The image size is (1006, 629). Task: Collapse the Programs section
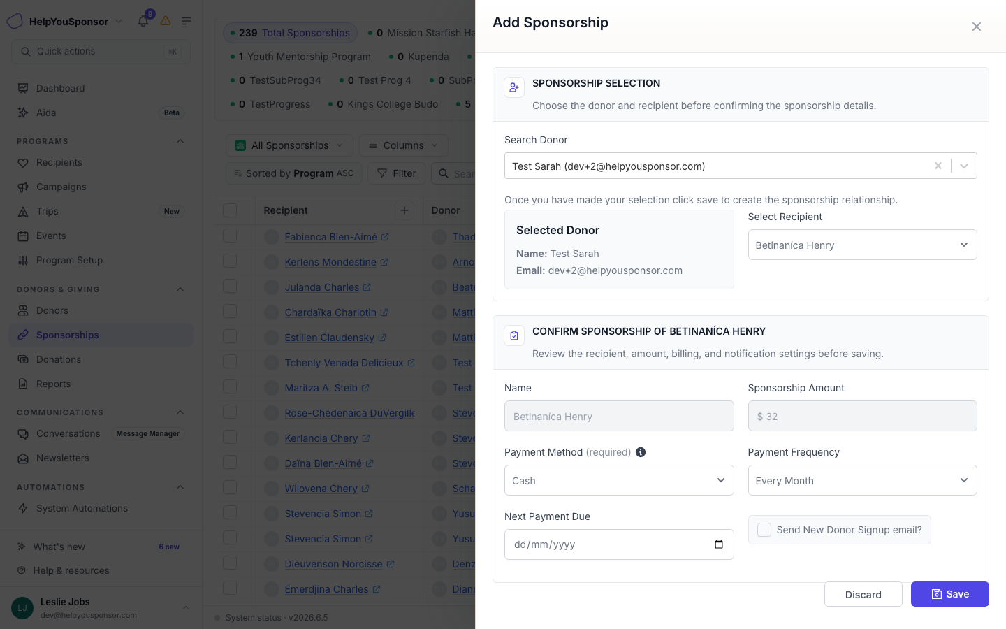click(x=180, y=141)
